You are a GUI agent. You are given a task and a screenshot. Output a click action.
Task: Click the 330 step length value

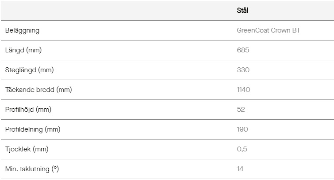click(x=243, y=70)
